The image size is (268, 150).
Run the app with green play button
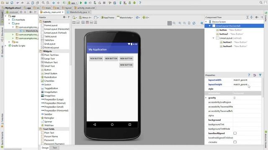pyautogui.click(x=81, y=3)
